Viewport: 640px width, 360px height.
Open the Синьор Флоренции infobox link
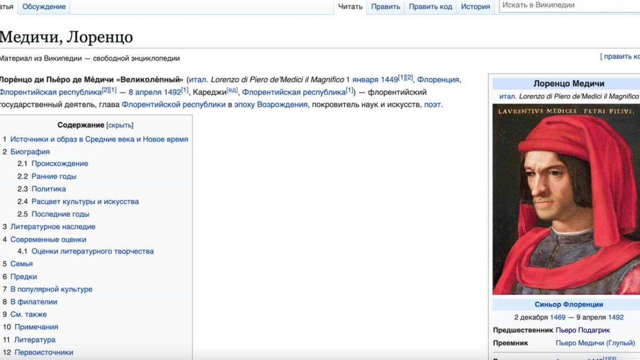pyautogui.click(x=569, y=304)
